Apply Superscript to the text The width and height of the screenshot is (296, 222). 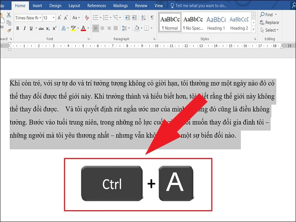[x=55, y=28]
